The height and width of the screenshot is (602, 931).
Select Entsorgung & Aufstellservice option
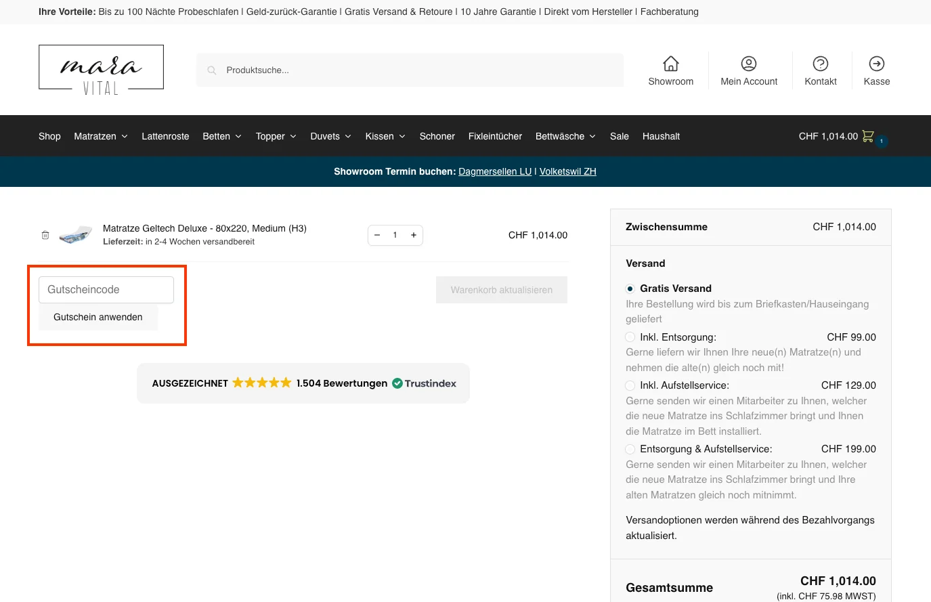point(630,449)
